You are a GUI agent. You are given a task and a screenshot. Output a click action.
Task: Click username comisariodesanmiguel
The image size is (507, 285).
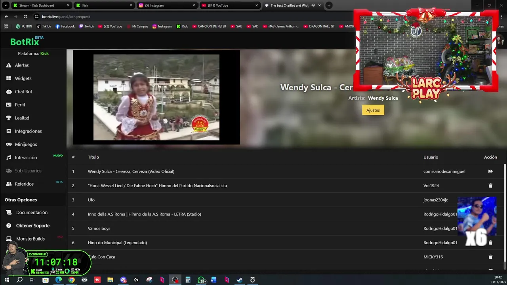[x=444, y=171]
